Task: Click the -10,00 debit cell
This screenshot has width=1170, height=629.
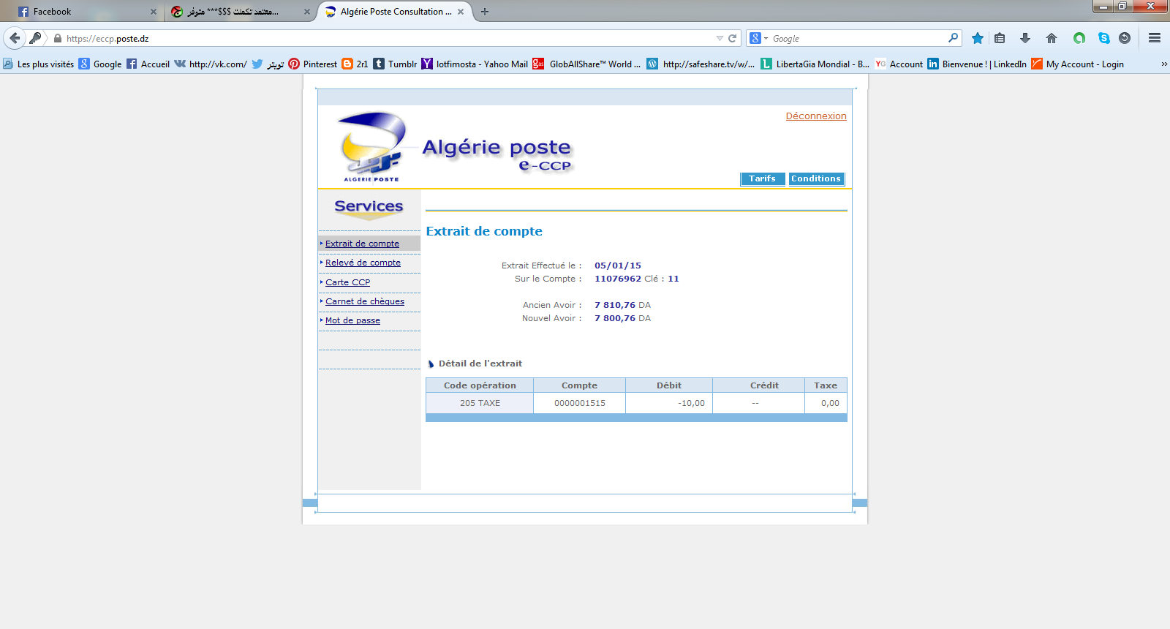Action: [669, 403]
